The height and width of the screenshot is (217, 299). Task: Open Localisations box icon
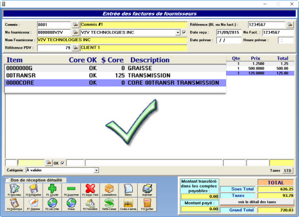[109, 190]
